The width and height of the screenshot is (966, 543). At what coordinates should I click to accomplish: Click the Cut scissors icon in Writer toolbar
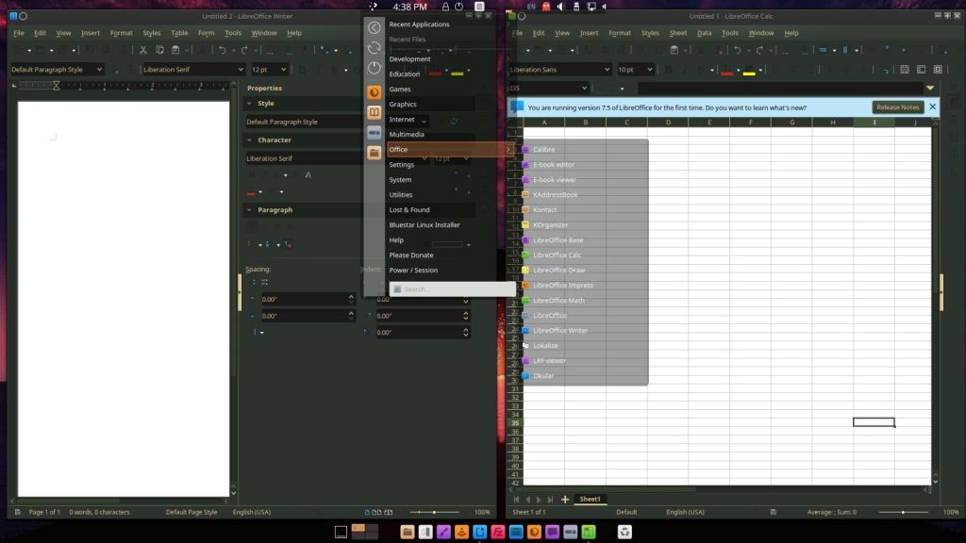[143, 50]
